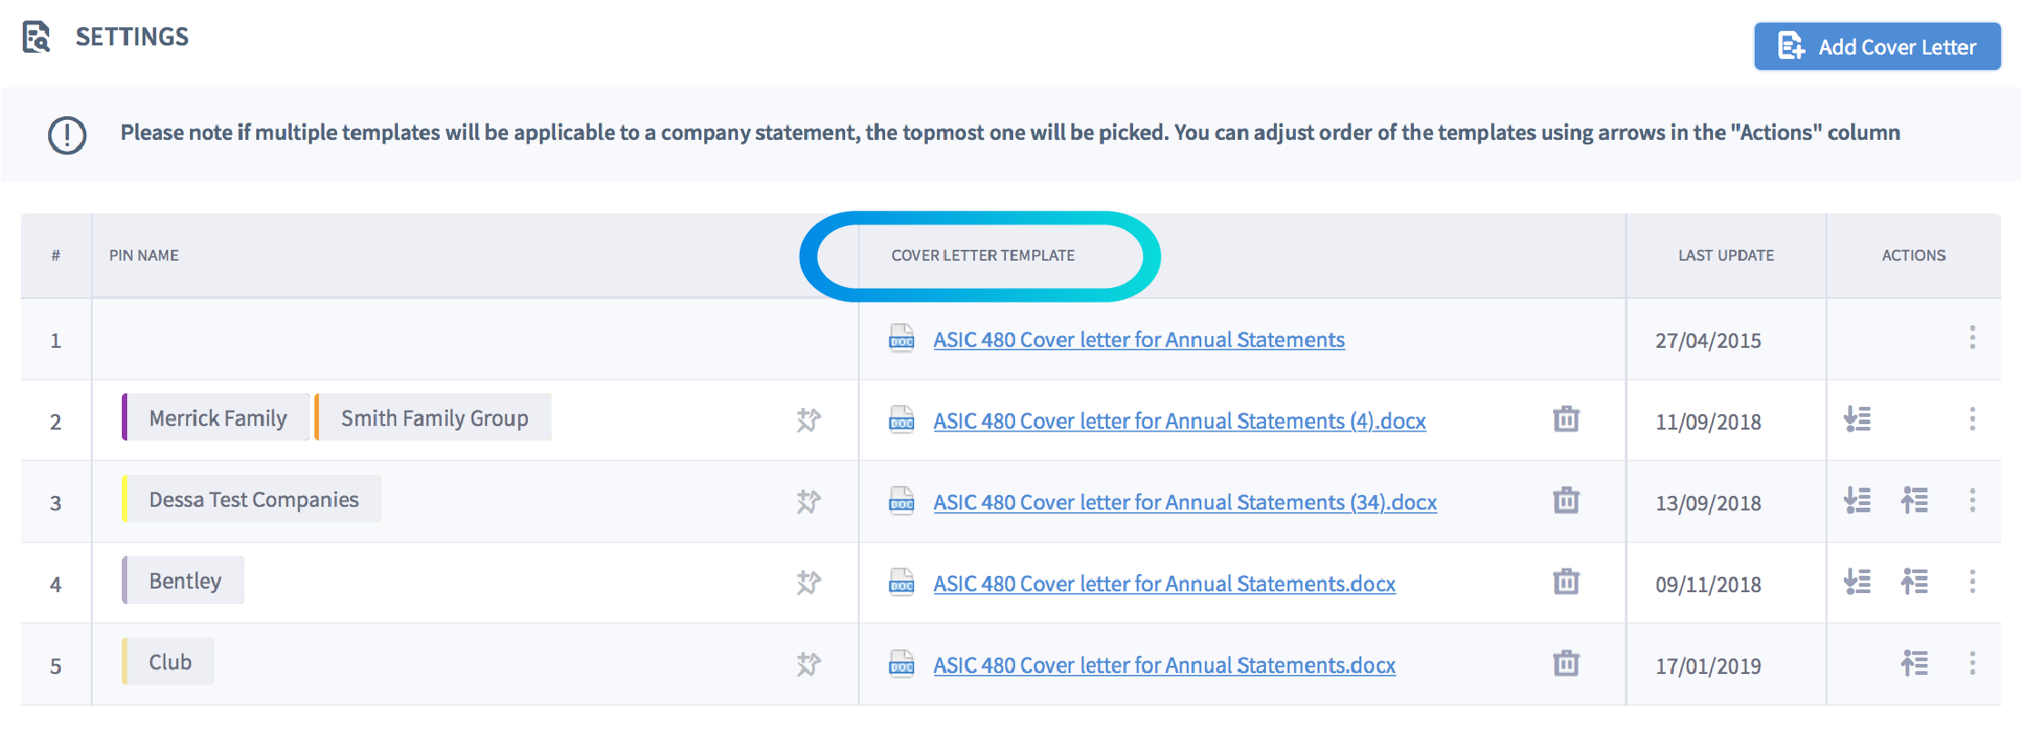Open the Bentley row cover letter docx link
The image size is (2021, 733).
1164,584
